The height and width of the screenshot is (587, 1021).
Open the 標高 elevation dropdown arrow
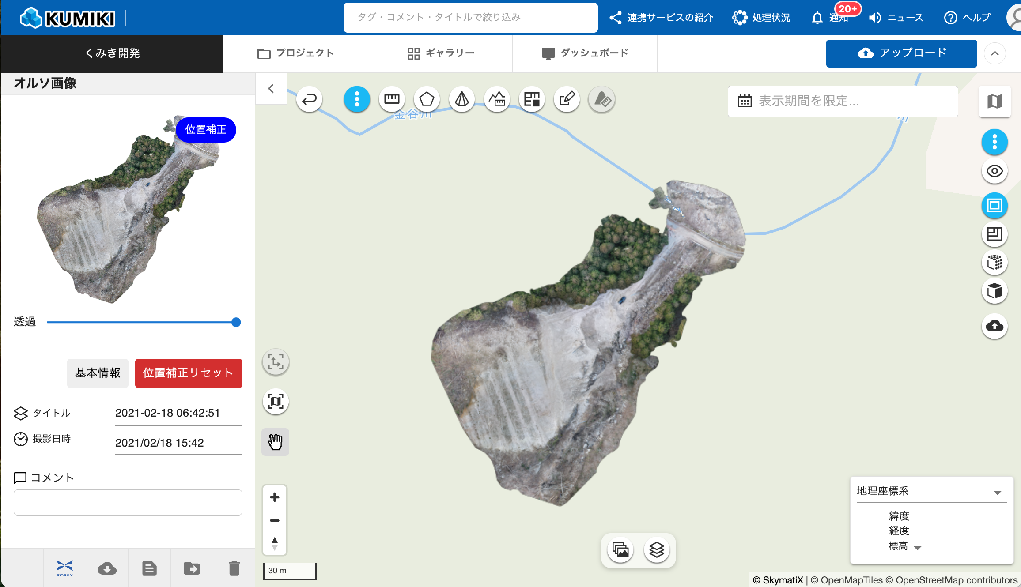917,548
